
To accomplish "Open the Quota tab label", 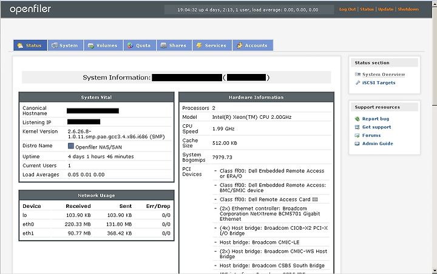I will tap(143, 45).
